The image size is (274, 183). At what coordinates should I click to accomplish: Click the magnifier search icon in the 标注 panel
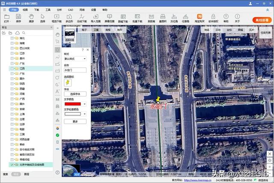point(24,33)
